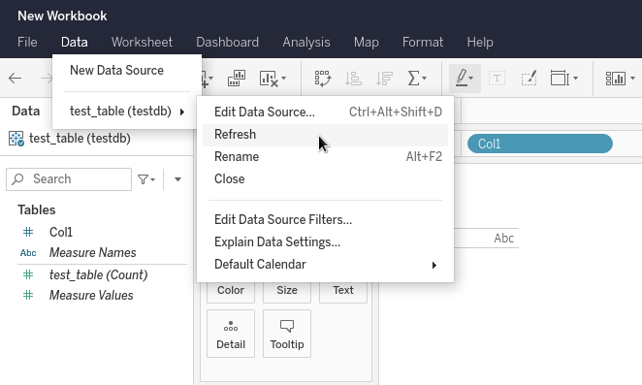Expand test_table (testdb) submenu entry

127,111
